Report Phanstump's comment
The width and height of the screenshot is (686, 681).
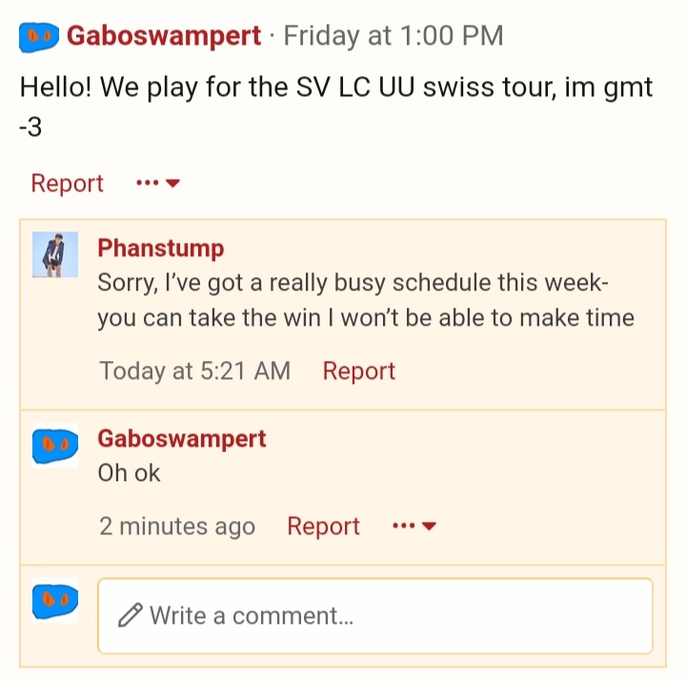[359, 371]
